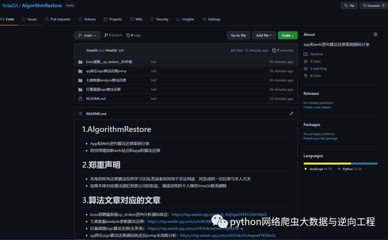Click Publish your first package

click(320, 138)
